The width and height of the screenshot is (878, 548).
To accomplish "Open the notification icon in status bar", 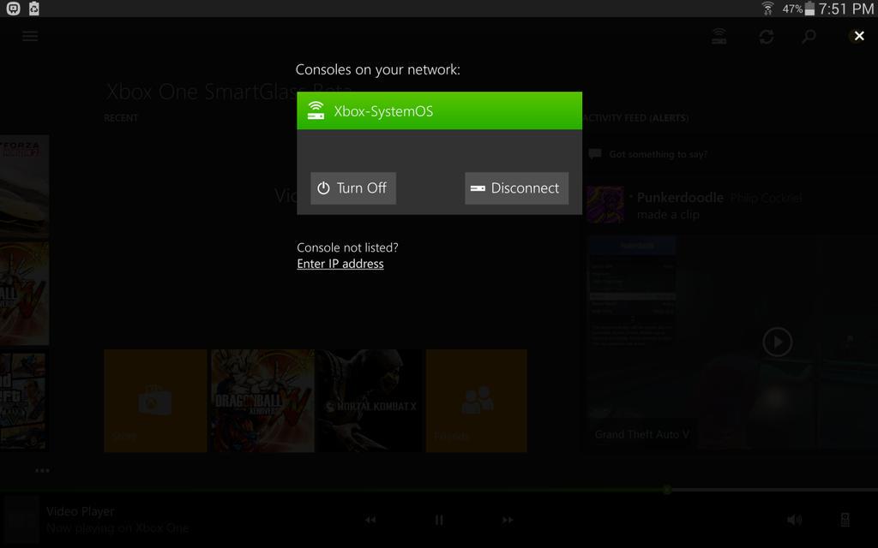I will click(x=13, y=9).
